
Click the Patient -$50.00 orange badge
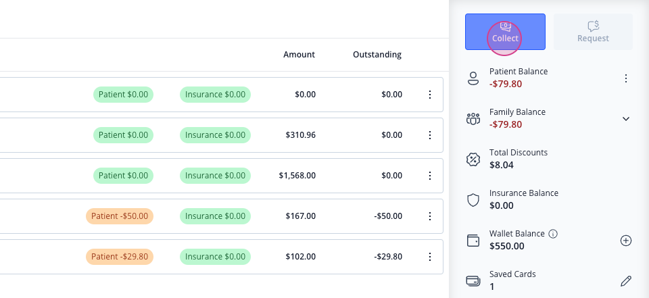(x=120, y=216)
